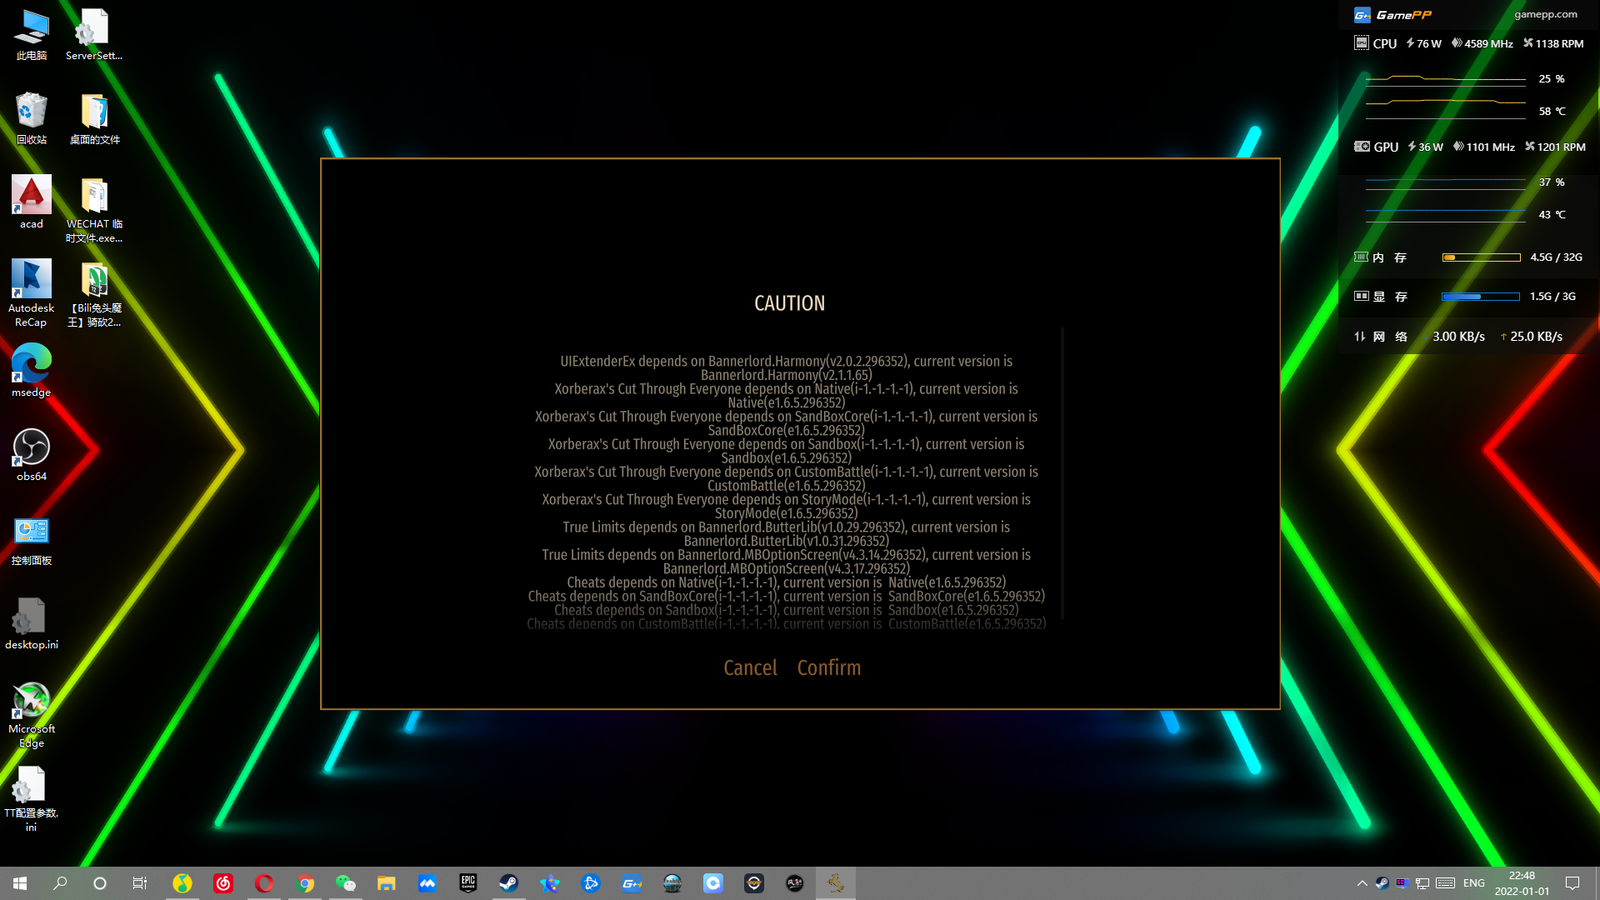Open the light-blue C logo app in taskbar
This screenshot has width=1600, height=900.
[713, 883]
